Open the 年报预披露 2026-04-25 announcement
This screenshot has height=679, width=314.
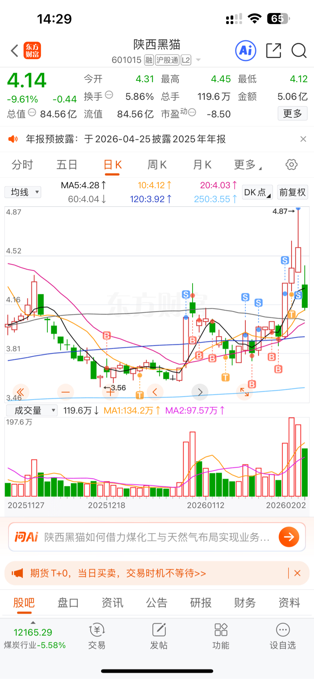tap(126, 139)
